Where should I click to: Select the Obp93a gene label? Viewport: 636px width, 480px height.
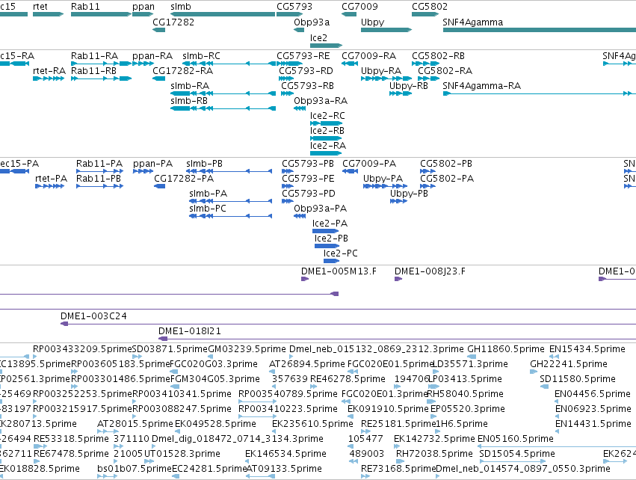(x=312, y=22)
